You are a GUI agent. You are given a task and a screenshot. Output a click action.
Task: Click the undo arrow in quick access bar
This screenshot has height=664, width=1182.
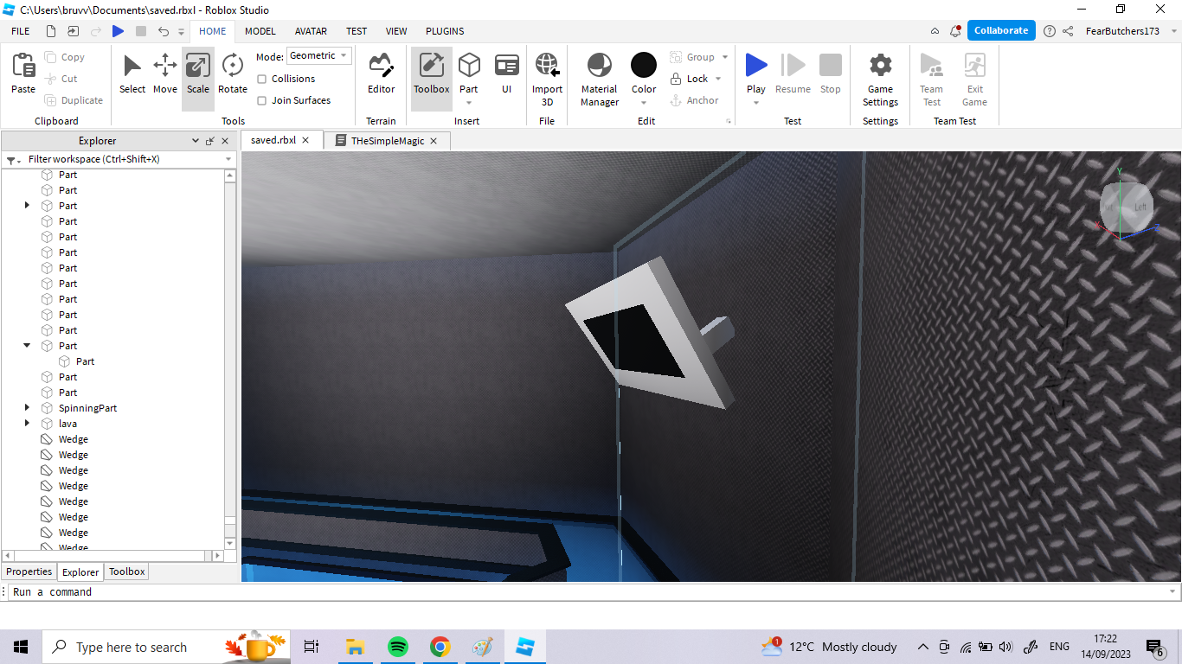pos(164,31)
